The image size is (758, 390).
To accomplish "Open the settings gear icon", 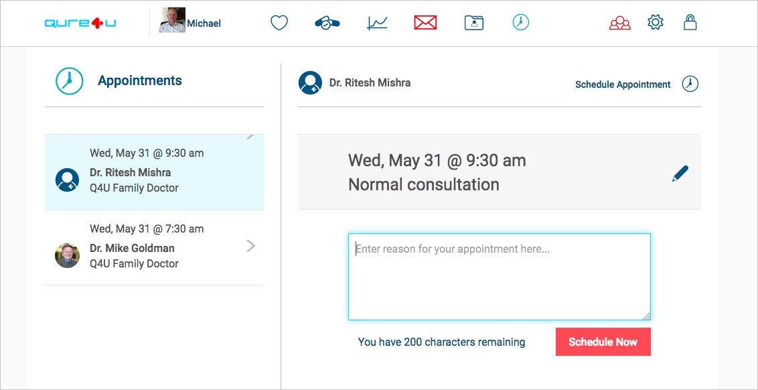I will click(656, 22).
